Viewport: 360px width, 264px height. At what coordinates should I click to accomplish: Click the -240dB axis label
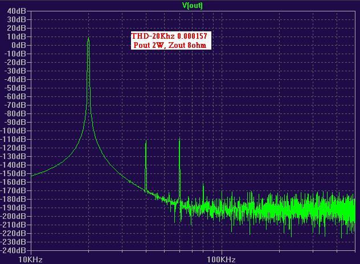pyautogui.click(x=13, y=250)
